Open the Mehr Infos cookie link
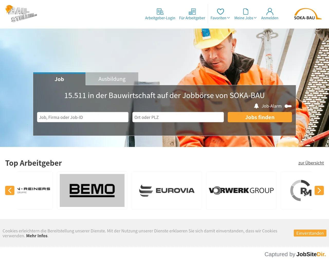The width and height of the screenshot is (329, 262). click(37, 236)
